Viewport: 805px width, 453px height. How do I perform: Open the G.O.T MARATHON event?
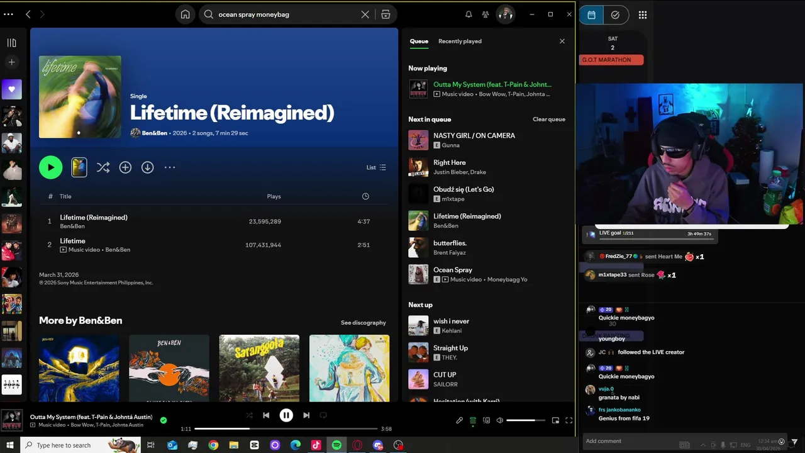pos(611,60)
